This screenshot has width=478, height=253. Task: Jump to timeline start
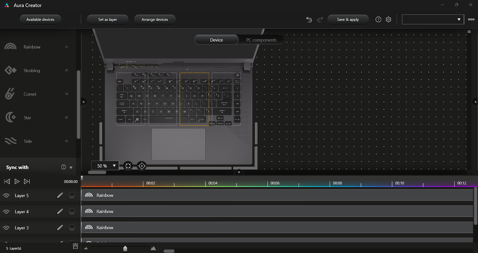click(x=7, y=181)
